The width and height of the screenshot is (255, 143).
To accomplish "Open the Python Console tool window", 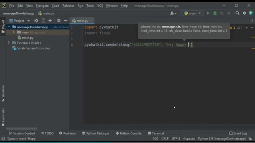I will (129, 133).
